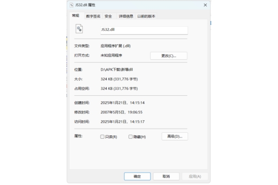Show the 以前的版本 tab
This screenshot has height=185, width=278.
click(x=146, y=16)
